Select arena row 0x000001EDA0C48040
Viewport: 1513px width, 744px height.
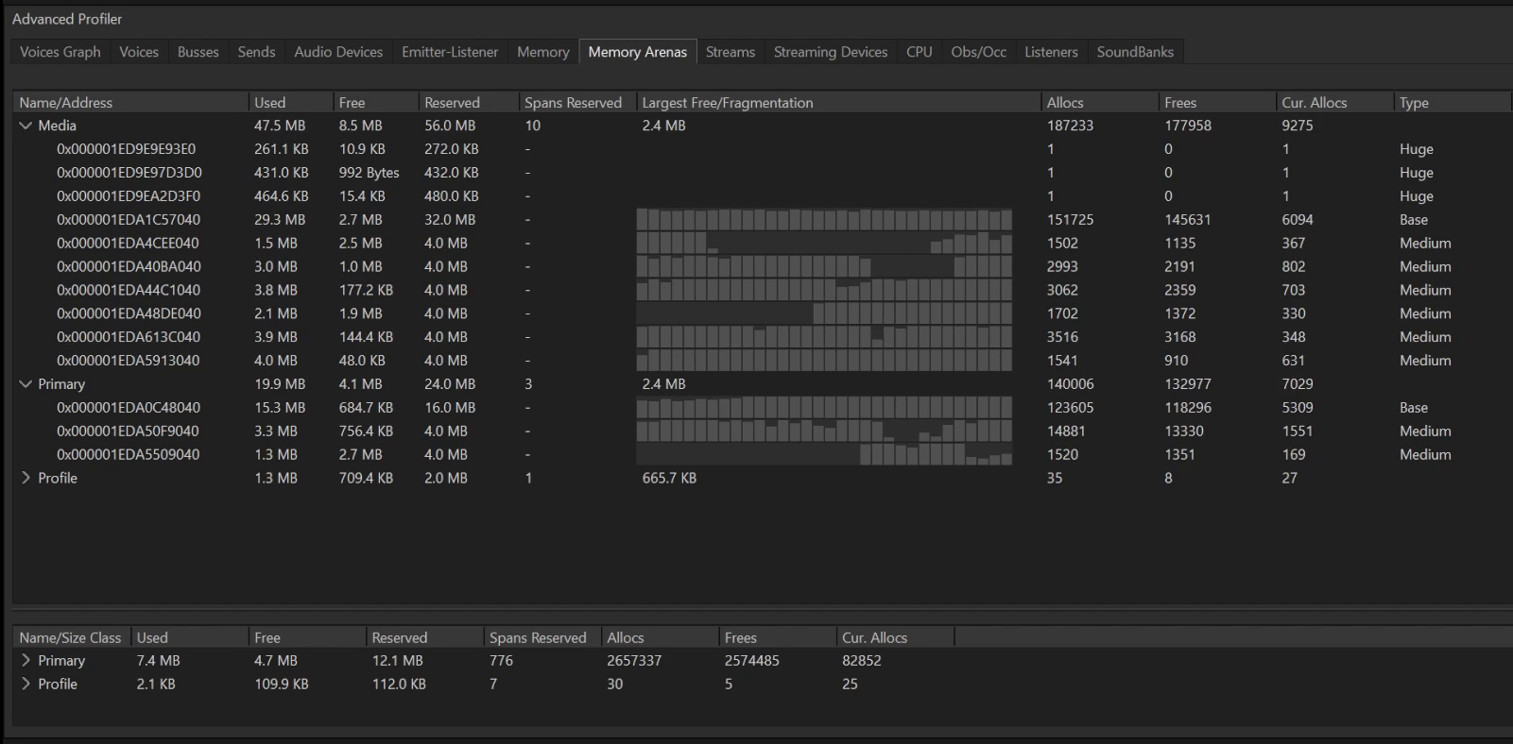129,408
